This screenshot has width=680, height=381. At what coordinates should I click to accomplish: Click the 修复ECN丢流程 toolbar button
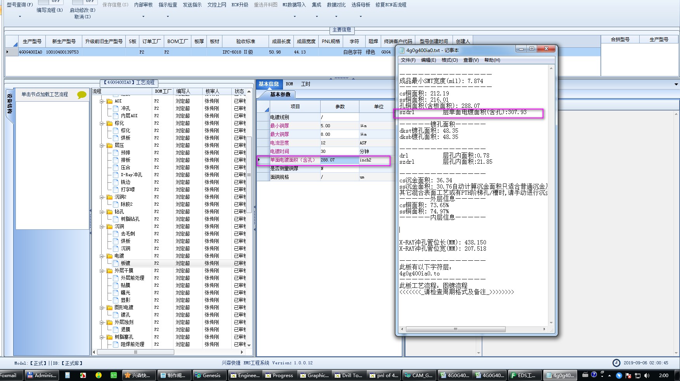(x=391, y=5)
